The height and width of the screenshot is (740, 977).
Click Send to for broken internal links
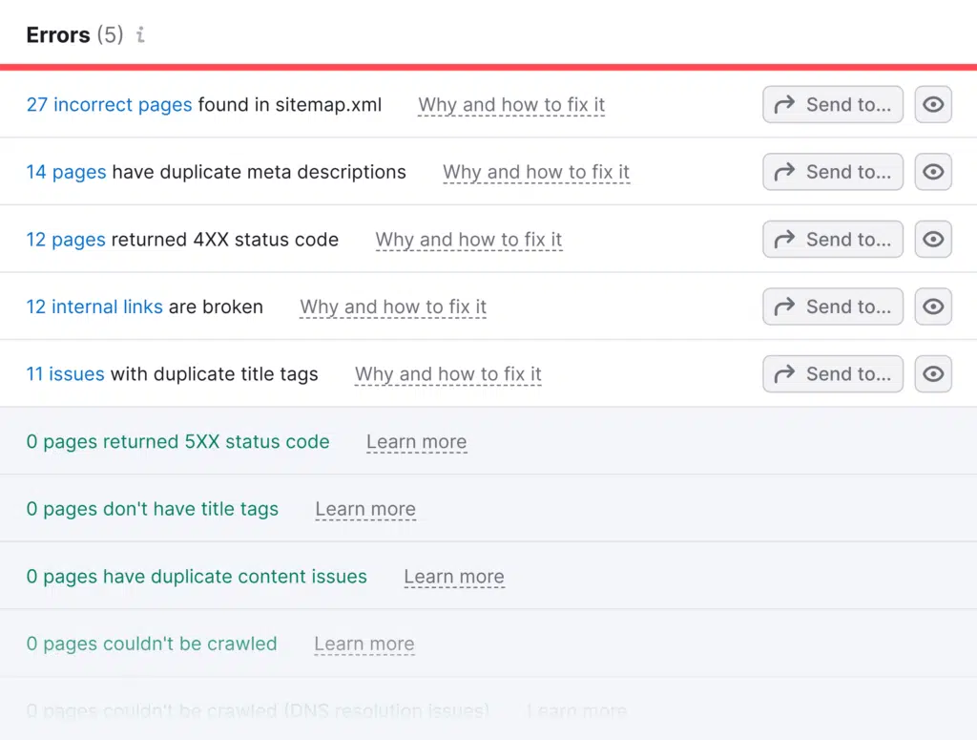tap(832, 307)
